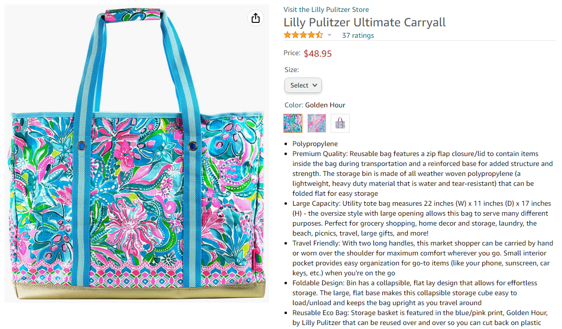The height and width of the screenshot is (329, 562).
Task: Click the half-filled fifth rating star
Action: point(318,35)
